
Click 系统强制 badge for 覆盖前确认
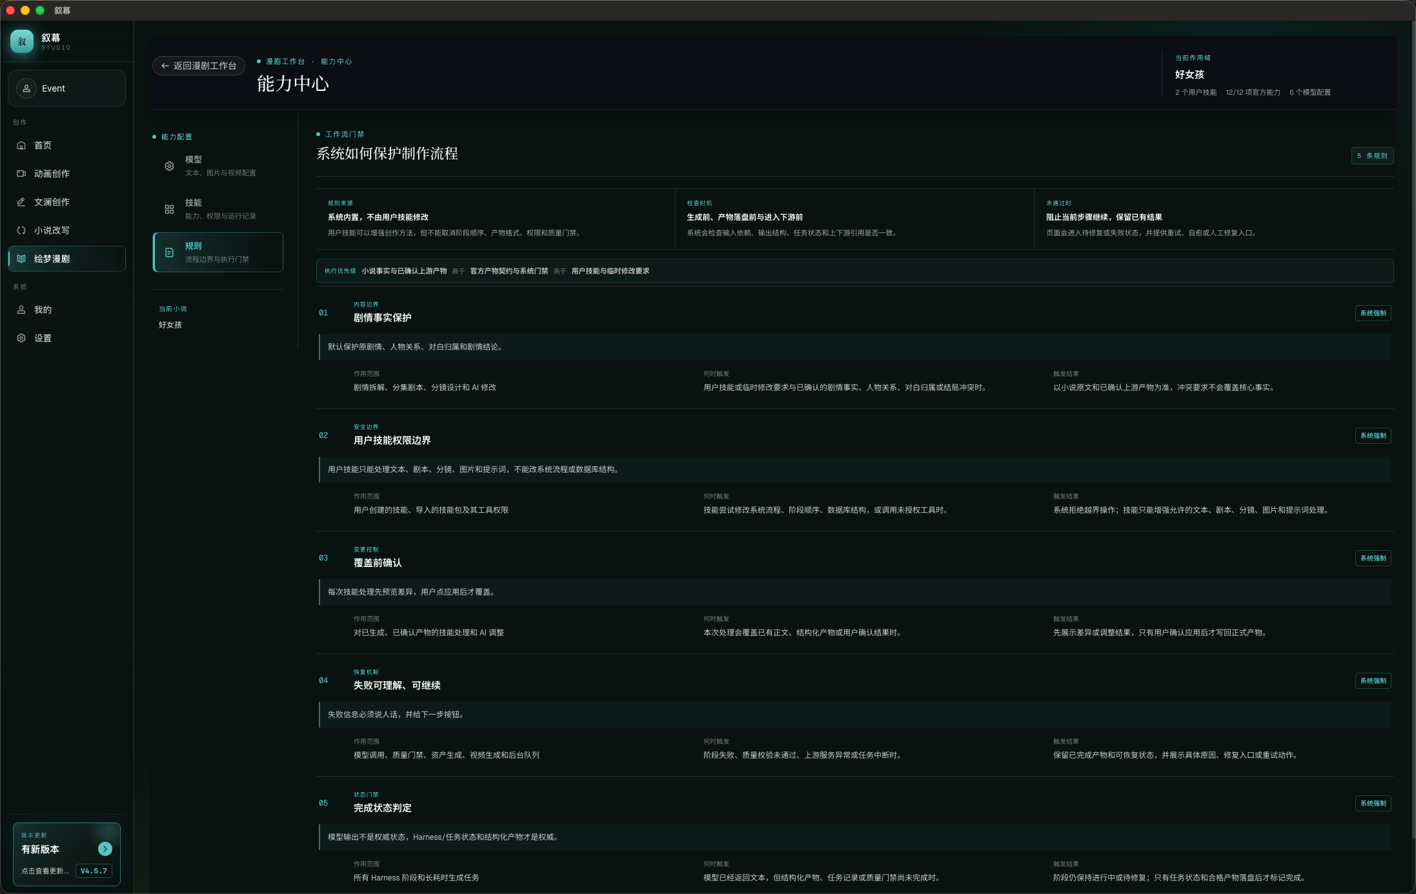pyautogui.click(x=1373, y=558)
